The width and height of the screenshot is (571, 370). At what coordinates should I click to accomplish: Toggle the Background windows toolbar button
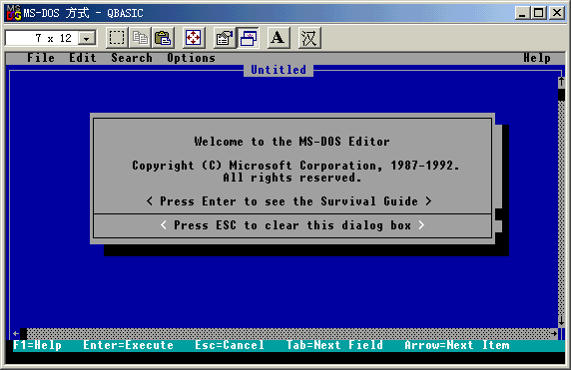tap(249, 38)
